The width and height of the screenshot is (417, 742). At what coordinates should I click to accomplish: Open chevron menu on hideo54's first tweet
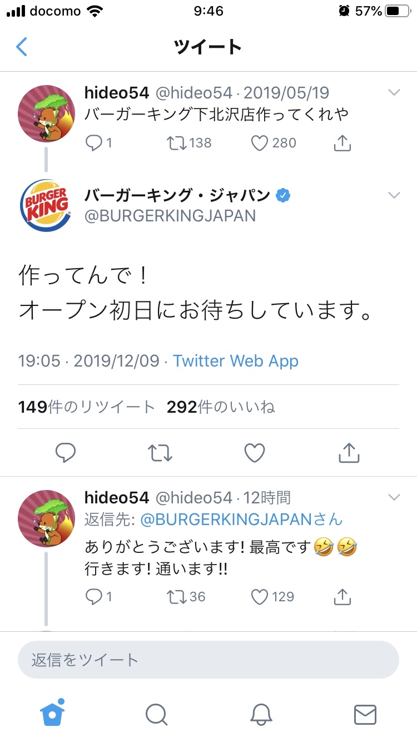(x=394, y=93)
